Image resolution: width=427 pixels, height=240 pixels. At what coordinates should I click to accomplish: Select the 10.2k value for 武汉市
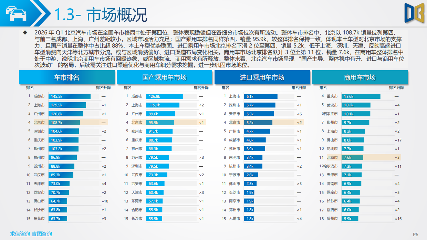[x=348, y=105]
